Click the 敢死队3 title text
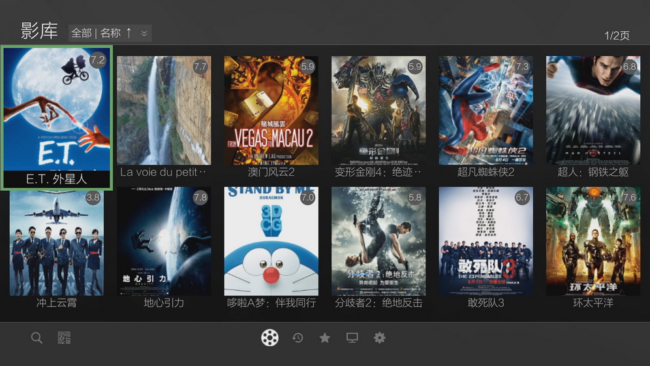 (486, 303)
